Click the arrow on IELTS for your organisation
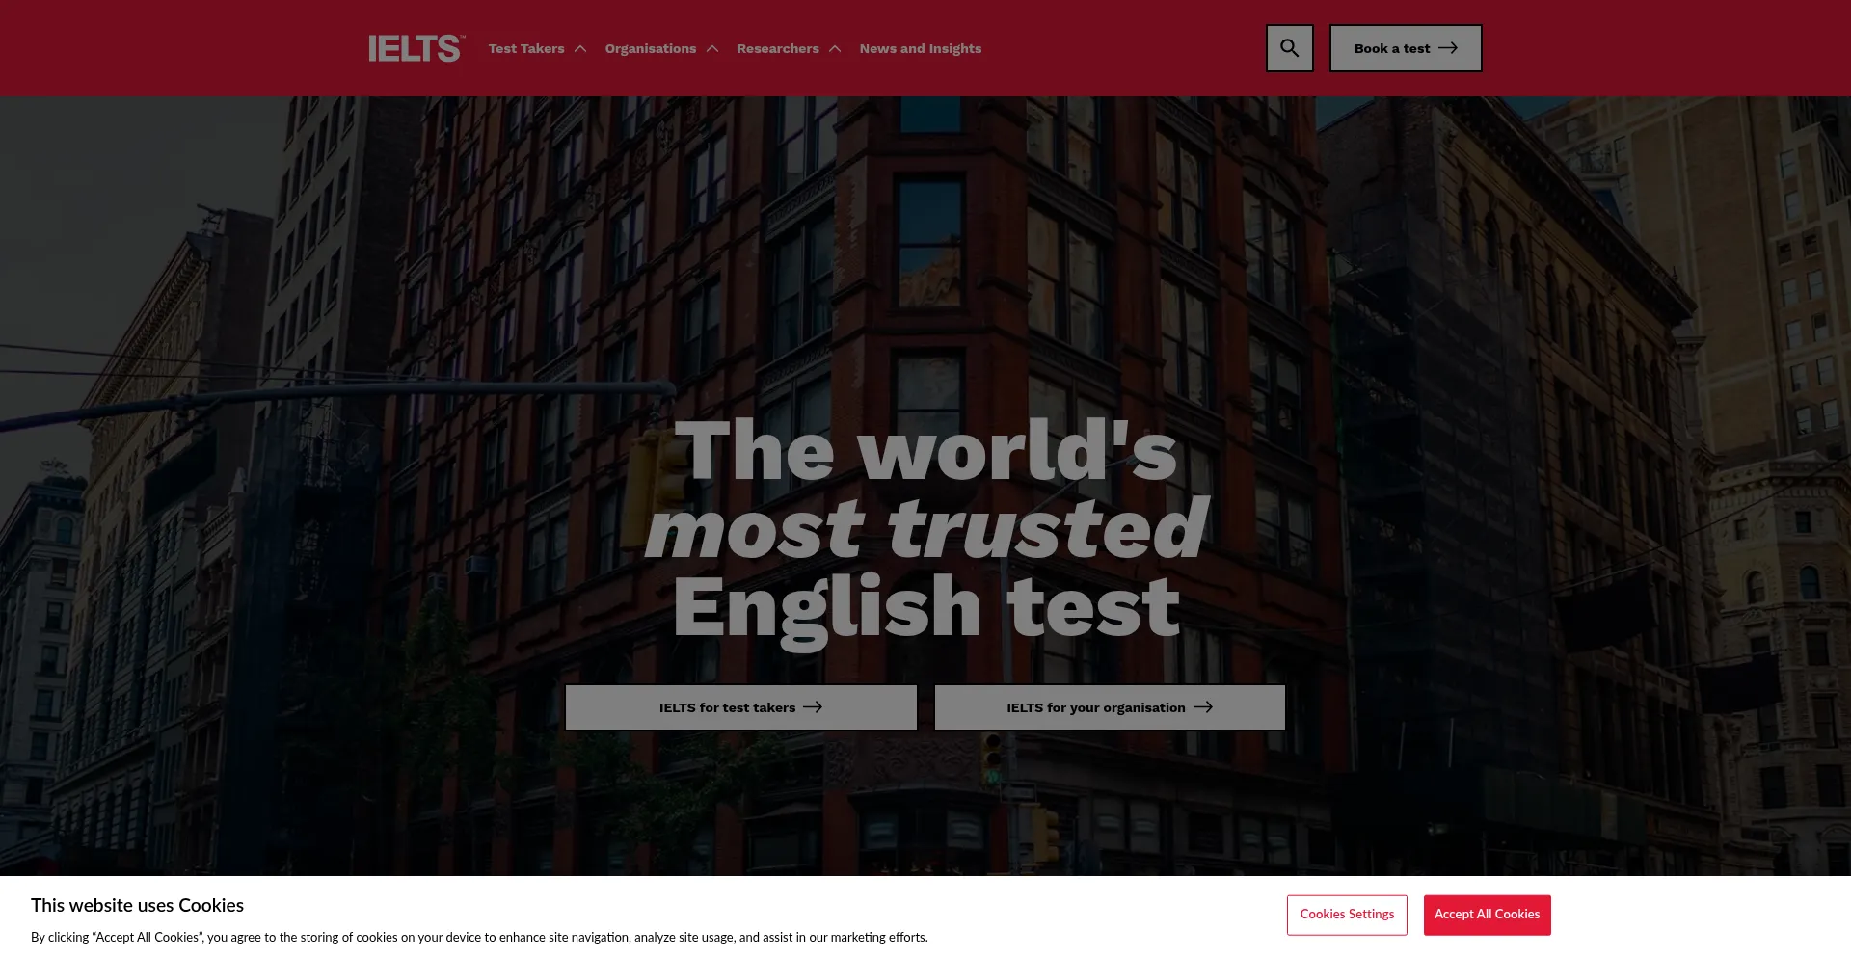 coord(1204,706)
